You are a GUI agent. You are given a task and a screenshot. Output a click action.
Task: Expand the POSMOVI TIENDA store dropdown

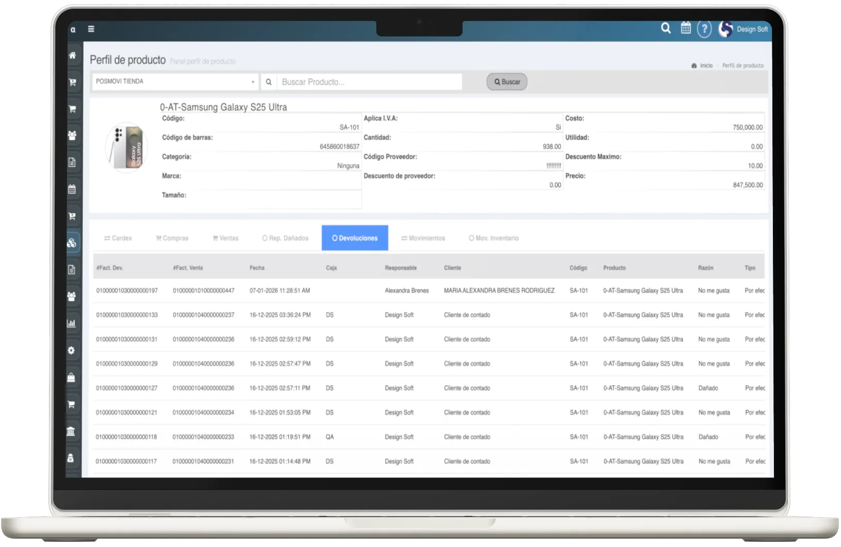point(174,81)
